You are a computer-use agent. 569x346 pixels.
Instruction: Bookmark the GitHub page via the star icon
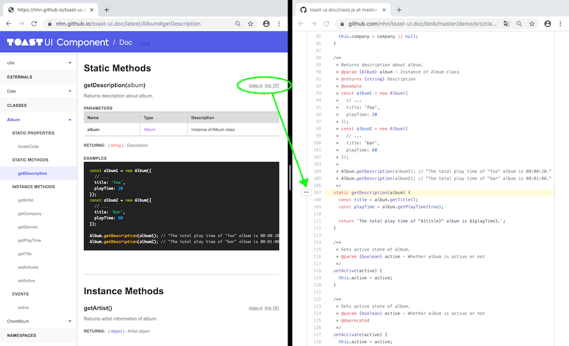point(532,24)
